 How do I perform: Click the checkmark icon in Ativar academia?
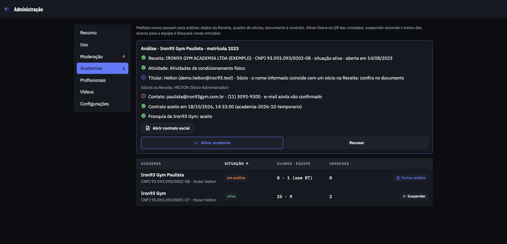click(x=196, y=143)
